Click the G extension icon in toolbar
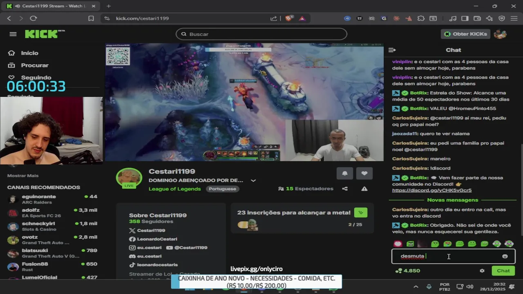The width and height of the screenshot is (523, 294). point(384,18)
